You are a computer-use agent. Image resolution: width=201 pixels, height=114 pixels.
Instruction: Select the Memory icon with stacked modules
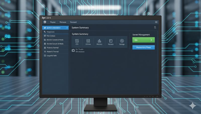[x=99, y=41]
